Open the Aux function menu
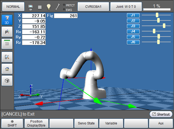 [x=161, y=123]
